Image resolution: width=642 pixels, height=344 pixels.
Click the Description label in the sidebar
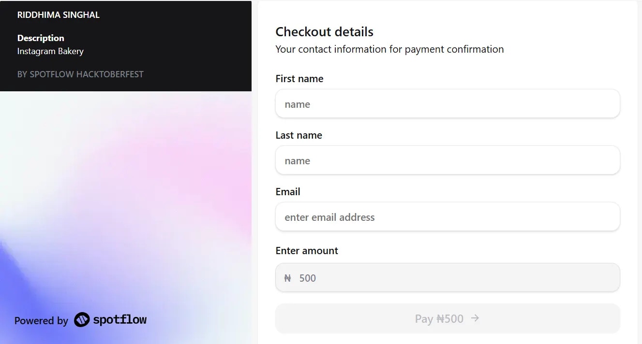[41, 38]
